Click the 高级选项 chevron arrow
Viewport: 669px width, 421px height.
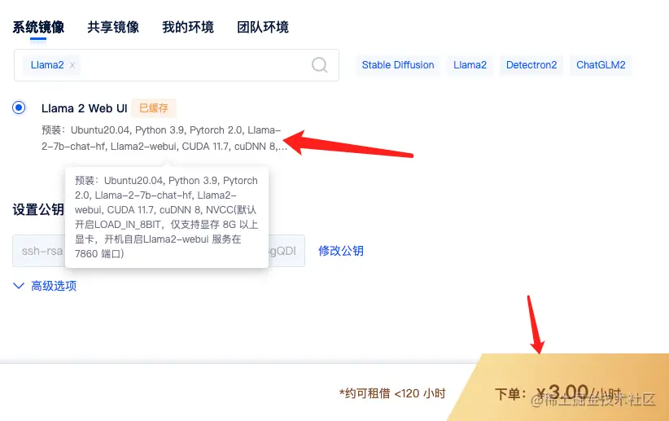(19, 286)
